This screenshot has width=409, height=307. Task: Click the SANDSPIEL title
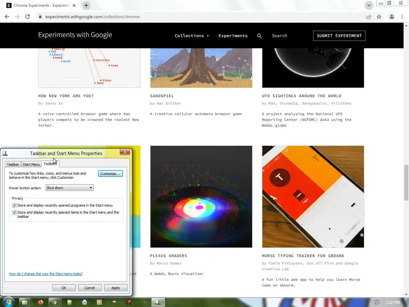point(162,96)
